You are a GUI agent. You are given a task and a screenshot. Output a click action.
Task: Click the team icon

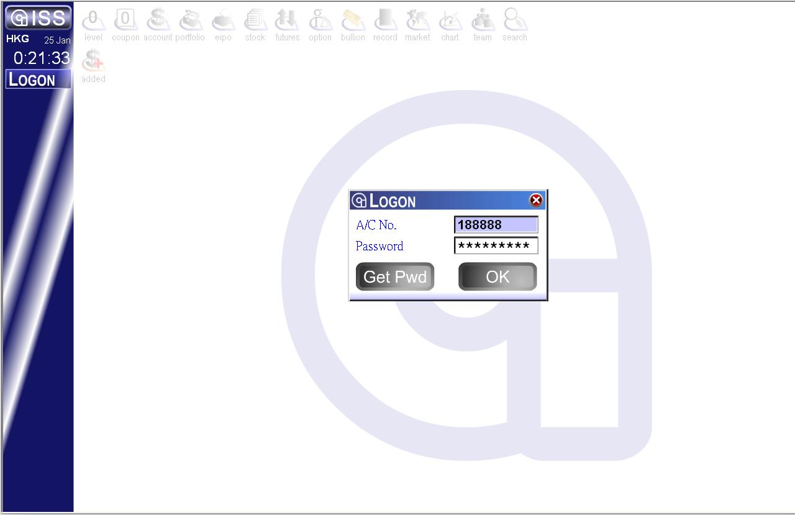point(483,22)
